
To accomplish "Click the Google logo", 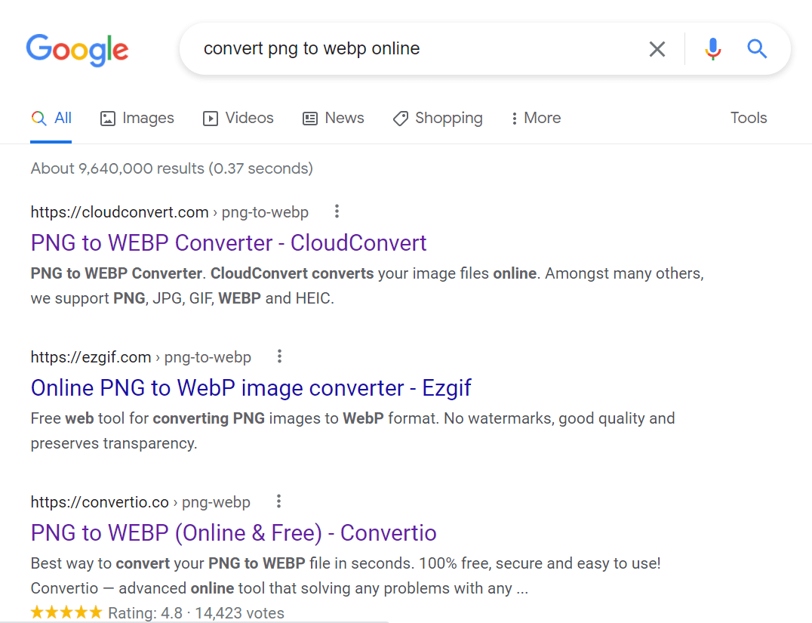I will (x=77, y=49).
